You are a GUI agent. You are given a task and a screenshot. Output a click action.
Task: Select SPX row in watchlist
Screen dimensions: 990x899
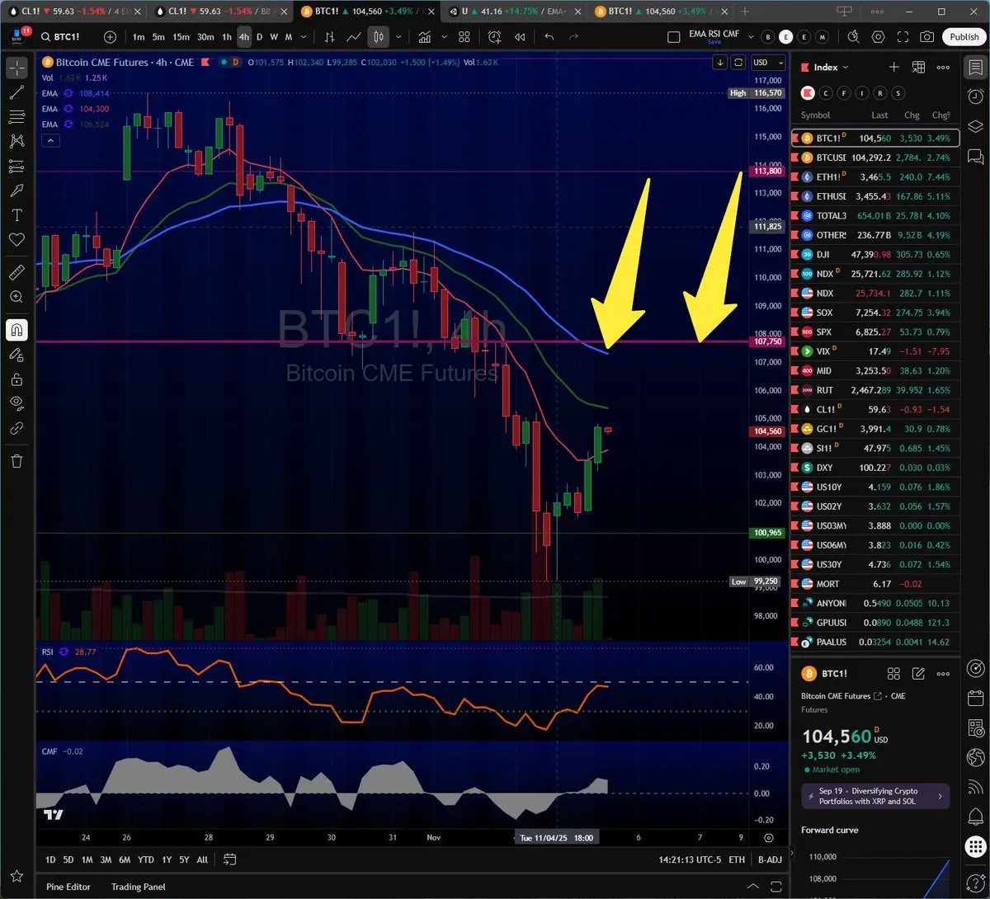coord(875,332)
